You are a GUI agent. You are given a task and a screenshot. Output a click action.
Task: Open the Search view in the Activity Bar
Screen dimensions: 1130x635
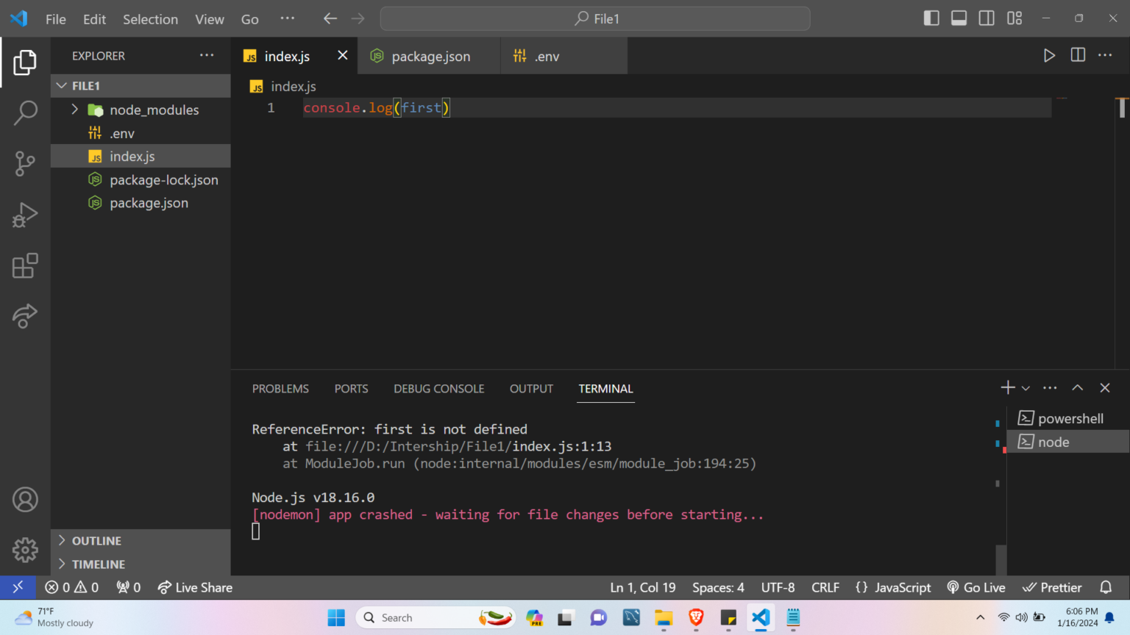tap(25, 112)
